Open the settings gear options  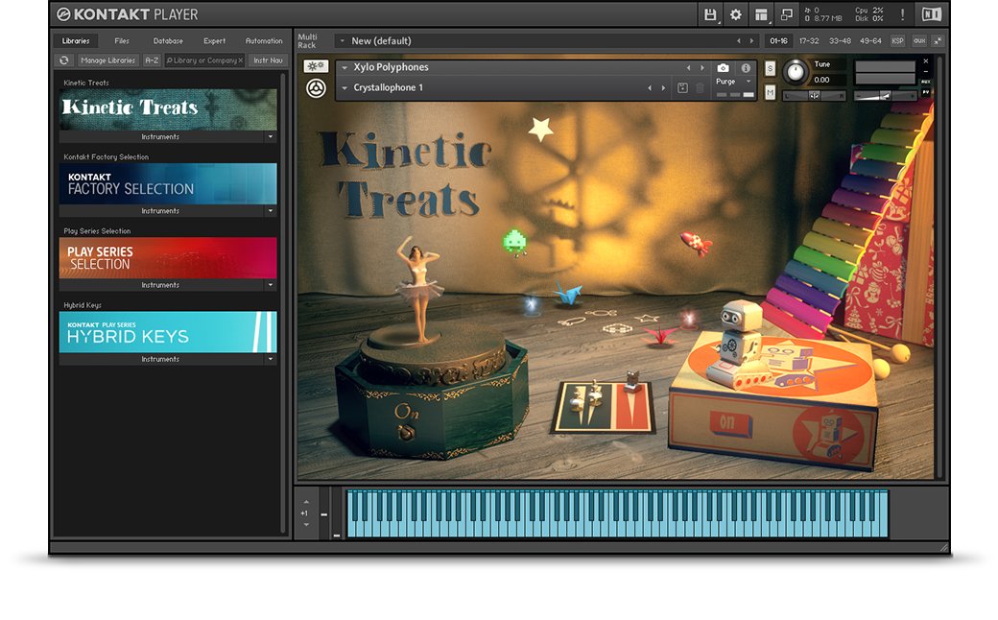[736, 14]
